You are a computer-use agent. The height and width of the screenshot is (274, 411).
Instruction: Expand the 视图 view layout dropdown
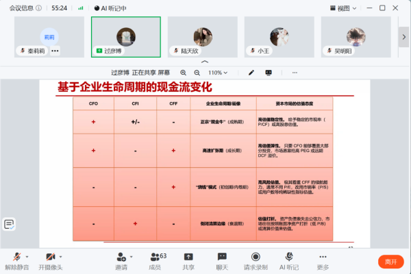click(343, 8)
